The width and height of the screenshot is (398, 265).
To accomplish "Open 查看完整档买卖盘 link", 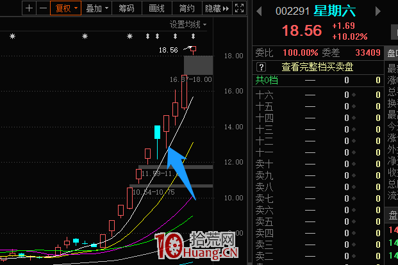I will [317, 67].
